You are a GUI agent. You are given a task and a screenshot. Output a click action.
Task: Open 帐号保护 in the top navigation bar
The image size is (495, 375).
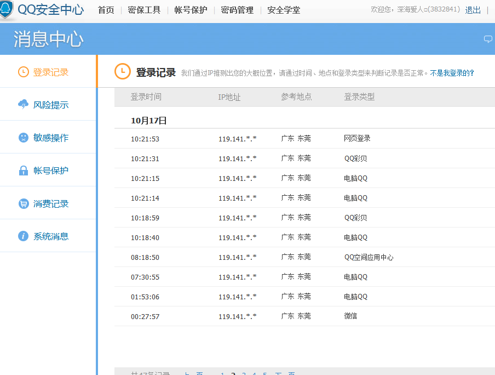point(191,10)
